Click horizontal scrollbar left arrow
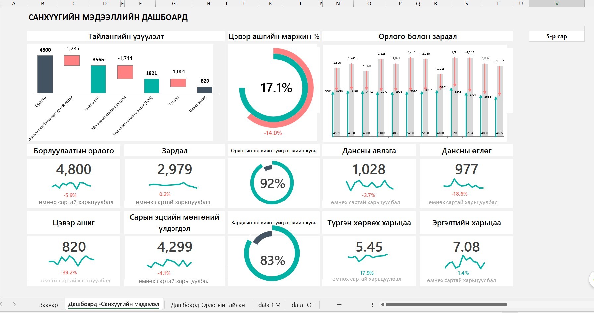Image resolution: width=594 pixels, height=313 pixels. 382,304
